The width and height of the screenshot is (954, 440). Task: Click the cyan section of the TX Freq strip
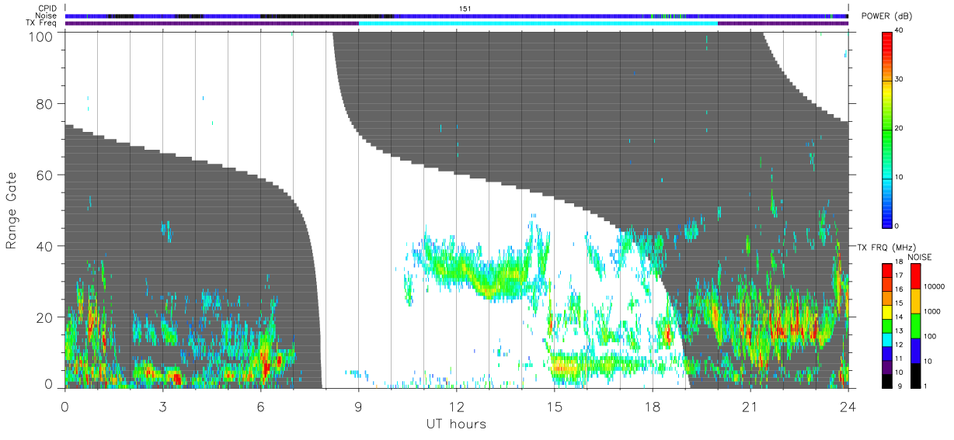538,23
